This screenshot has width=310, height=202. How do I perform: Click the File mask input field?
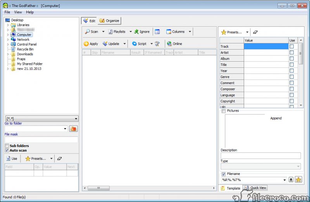coord(41,140)
